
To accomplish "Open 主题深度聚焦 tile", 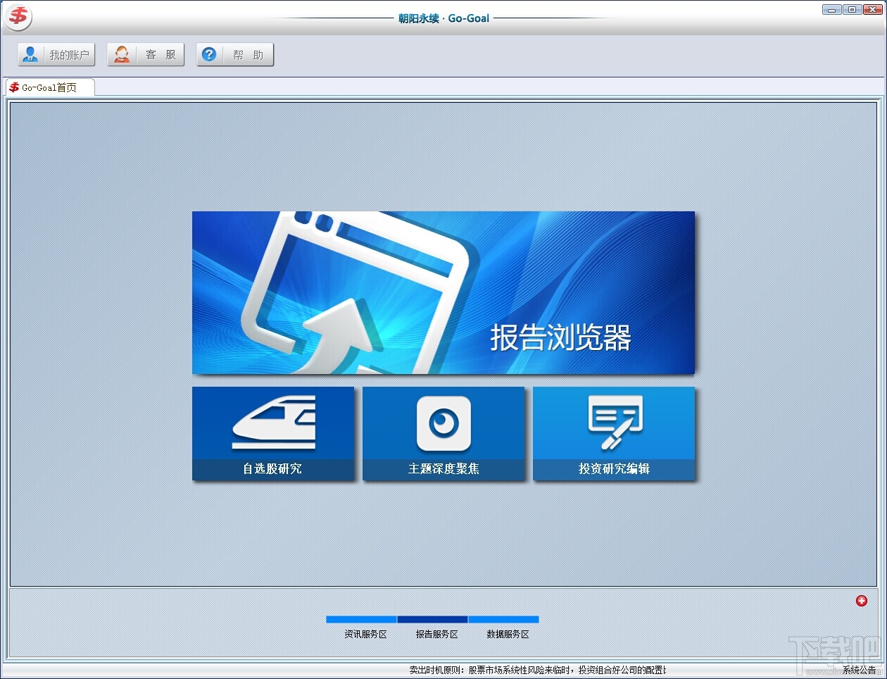I will coord(444,434).
